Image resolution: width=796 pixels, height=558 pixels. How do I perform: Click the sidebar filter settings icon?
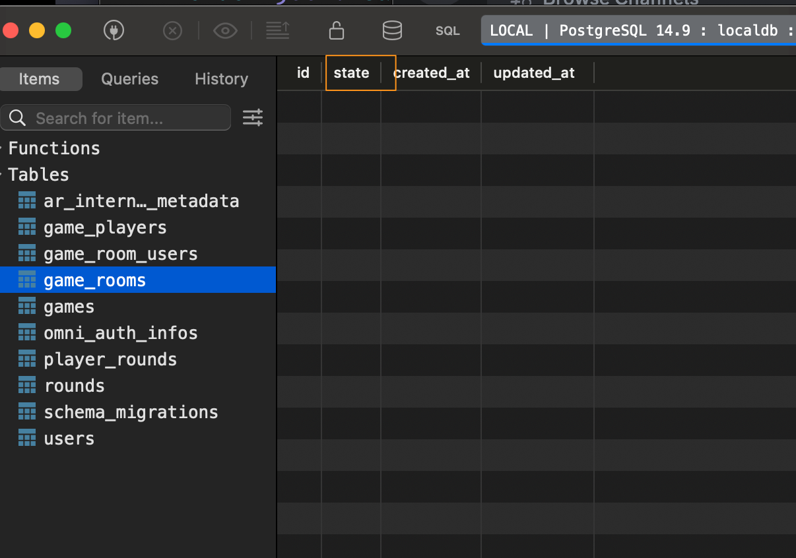pos(253,118)
